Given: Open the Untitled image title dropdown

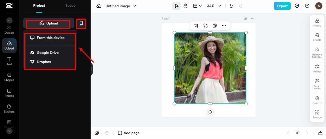Looking at the screenshot, I should point(121,6).
